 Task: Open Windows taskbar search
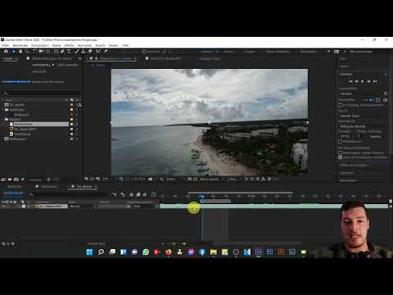[101, 252]
